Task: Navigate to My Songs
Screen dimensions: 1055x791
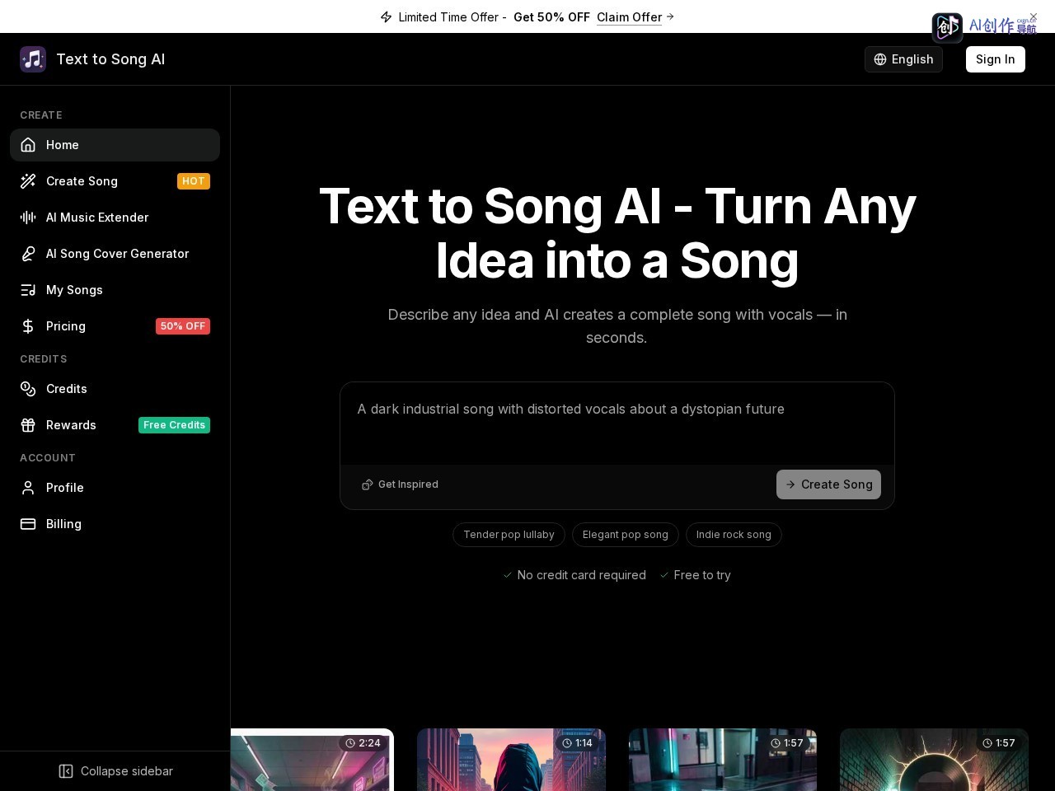Action: (115, 290)
